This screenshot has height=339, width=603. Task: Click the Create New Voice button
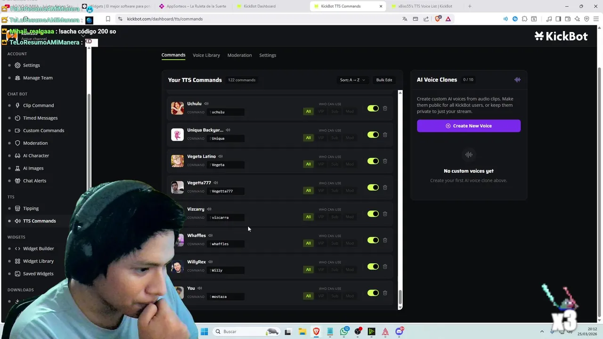coord(469,126)
